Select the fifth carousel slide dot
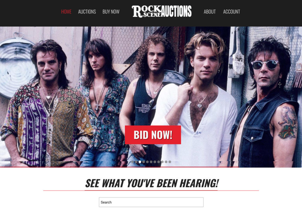302x210 pixels. pos(147,162)
